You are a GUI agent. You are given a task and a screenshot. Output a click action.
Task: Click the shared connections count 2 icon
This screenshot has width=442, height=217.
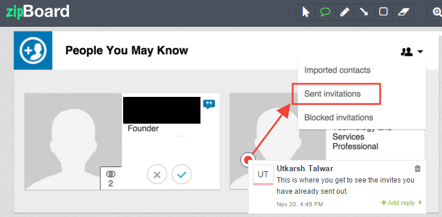click(x=111, y=178)
